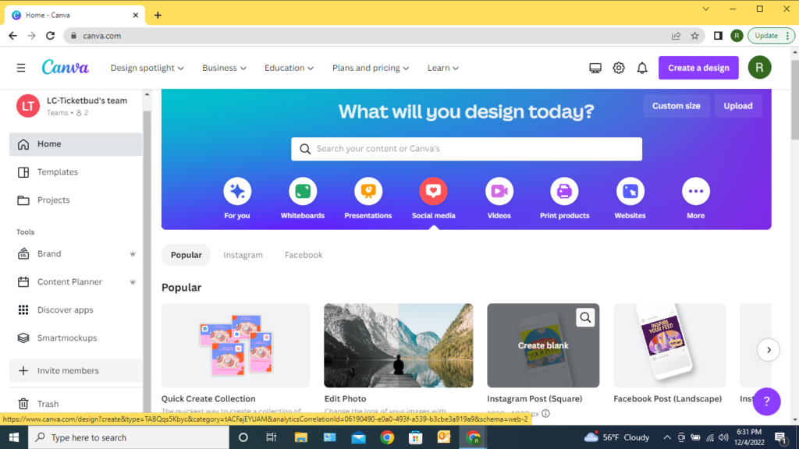The image size is (799, 449).
Task: Open Task View on the taskbar
Action: 271,437
